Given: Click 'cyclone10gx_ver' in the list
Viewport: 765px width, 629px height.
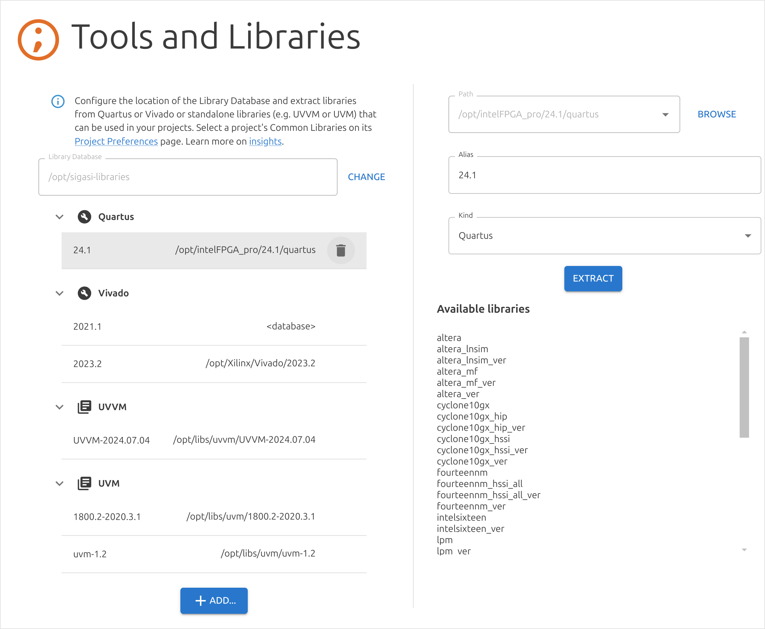Looking at the screenshot, I should click(472, 461).
